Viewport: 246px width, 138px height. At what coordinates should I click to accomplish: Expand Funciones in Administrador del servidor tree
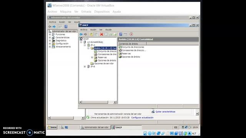[50, 34]
